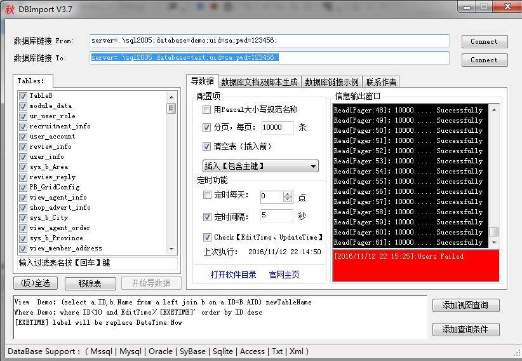Toggle PB_GridConfig table checkbox

23,187
